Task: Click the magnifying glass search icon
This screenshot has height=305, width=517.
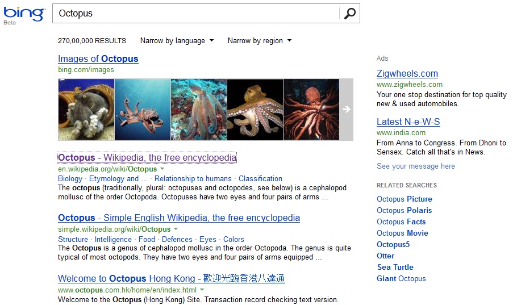Action: [x=349, y=14]
